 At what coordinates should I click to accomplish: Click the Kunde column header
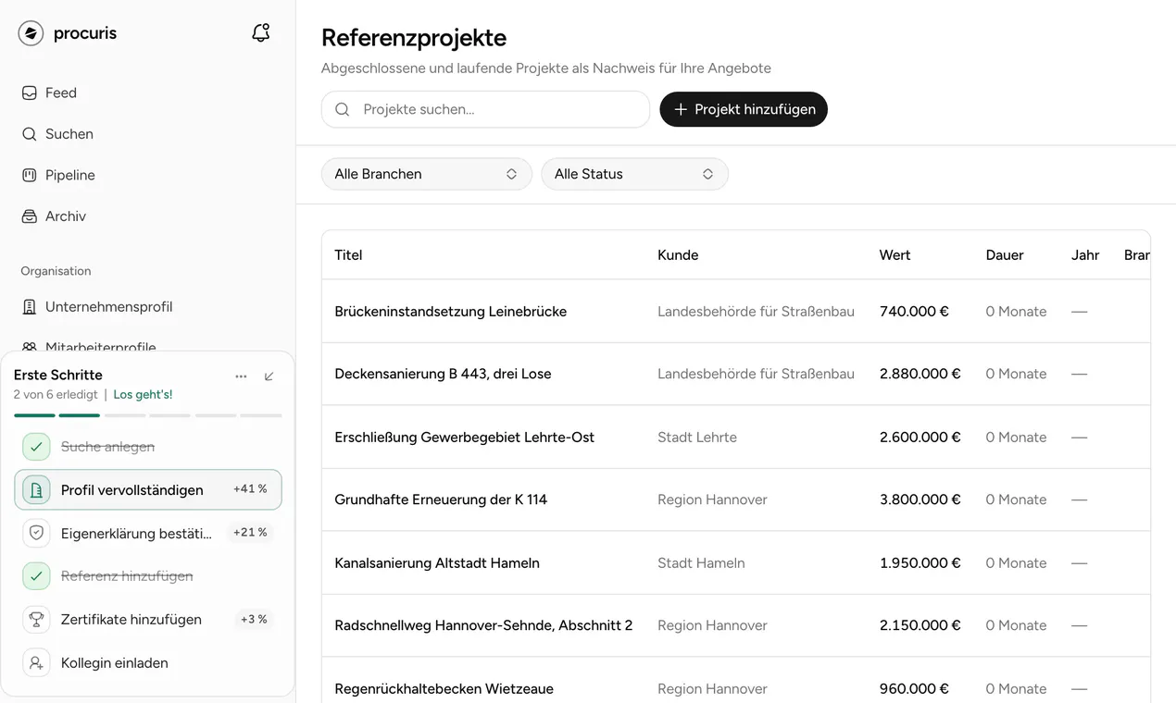click(x=678, y=255)
